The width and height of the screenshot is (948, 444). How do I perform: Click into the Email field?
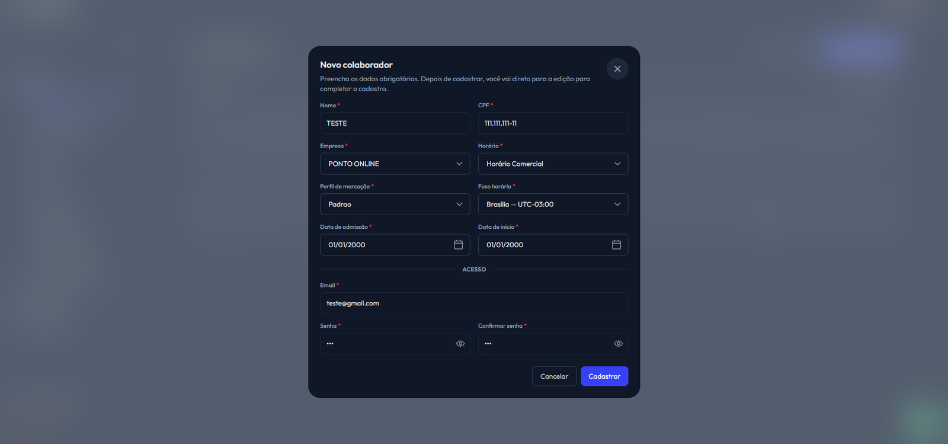(x=474, y=304)
